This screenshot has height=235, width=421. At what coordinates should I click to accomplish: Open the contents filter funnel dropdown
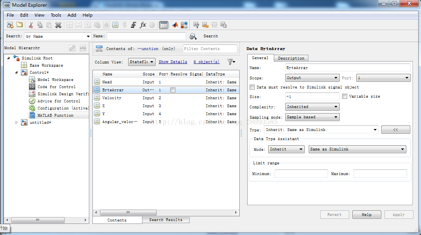tap(231, 62)
